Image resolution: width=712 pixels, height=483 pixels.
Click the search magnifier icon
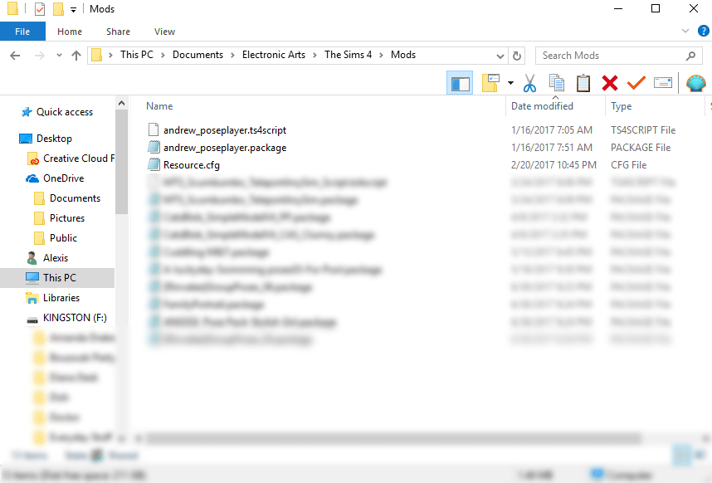690,56
